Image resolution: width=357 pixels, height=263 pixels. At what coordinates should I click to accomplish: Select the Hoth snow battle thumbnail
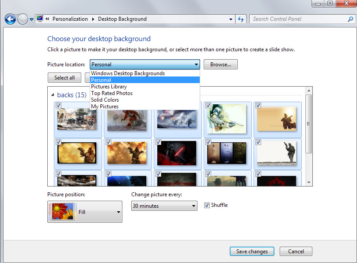pos(177,119)
